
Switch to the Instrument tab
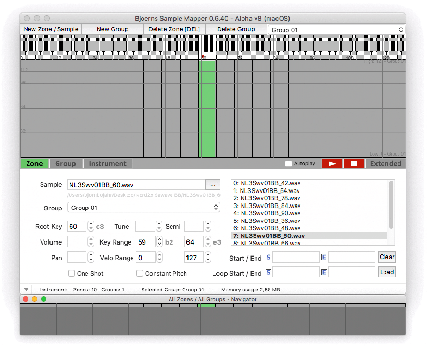[x=108, y=163]
